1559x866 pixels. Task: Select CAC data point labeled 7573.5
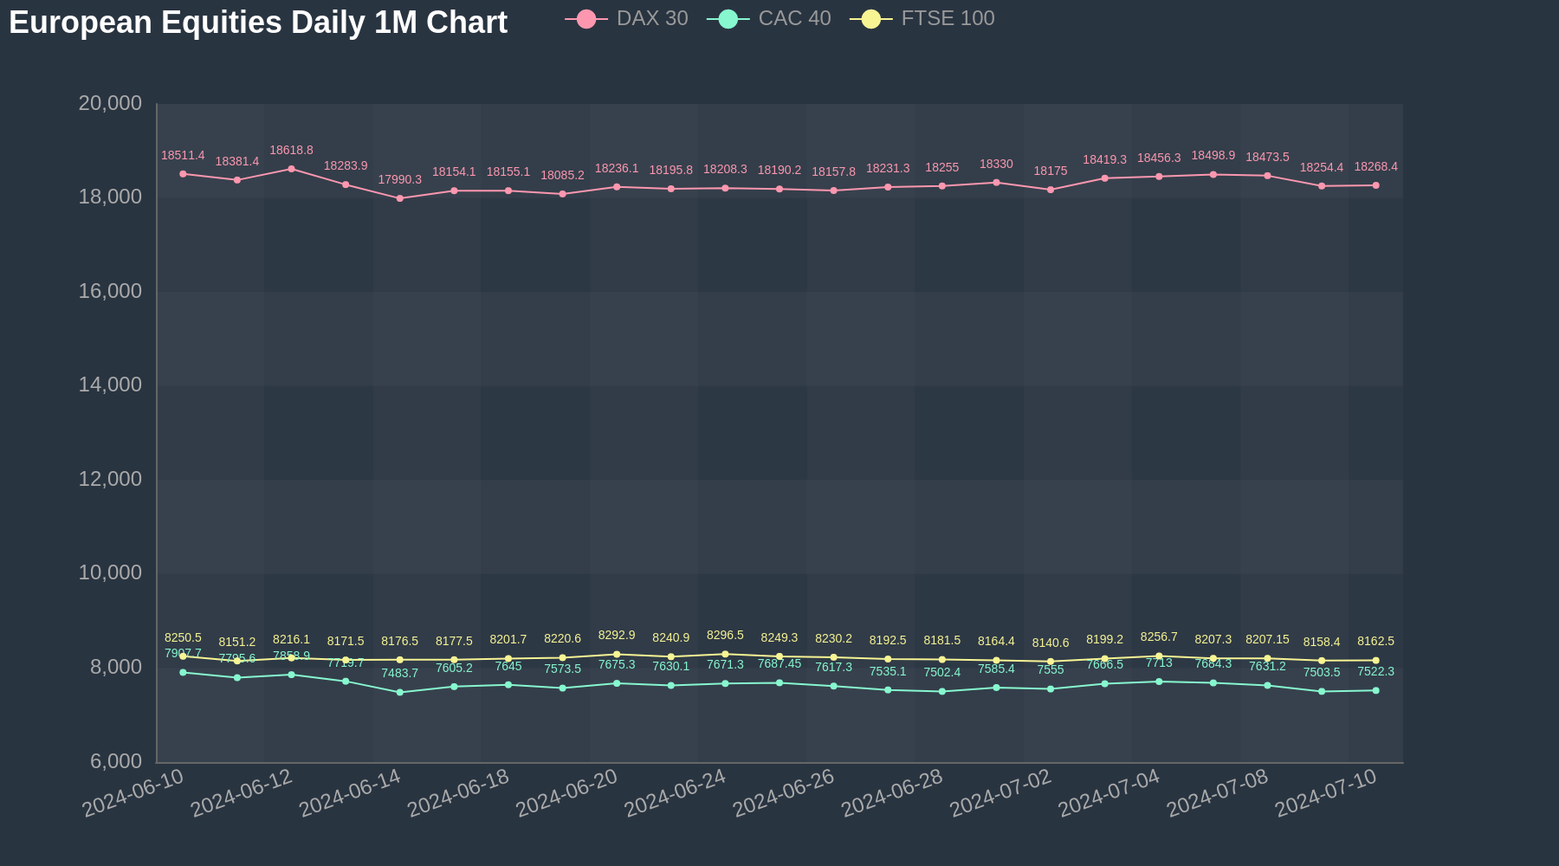[562, 688]
